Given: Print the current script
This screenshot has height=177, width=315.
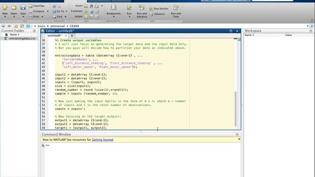Looking at the screenshot, I should coord(34,17).
